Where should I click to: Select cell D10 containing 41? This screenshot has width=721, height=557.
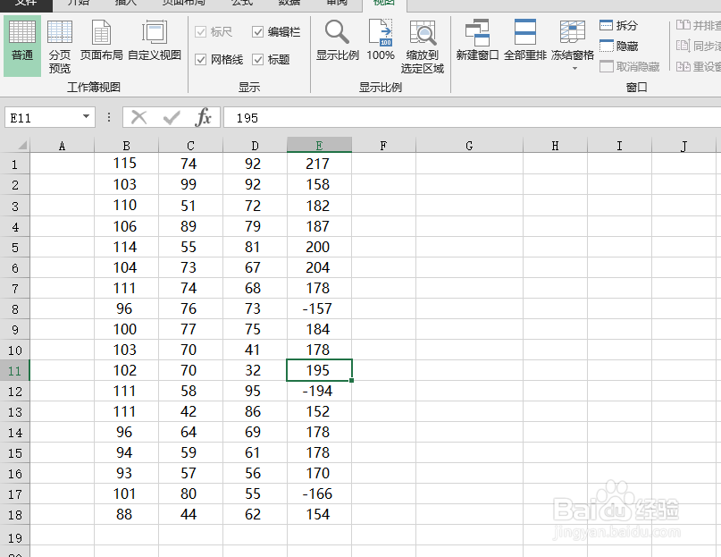click(256, 350)
